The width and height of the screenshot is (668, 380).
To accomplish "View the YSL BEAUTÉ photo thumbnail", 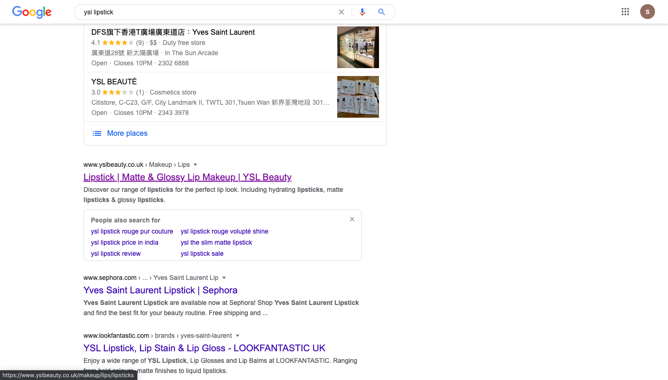I will (358, 97).
